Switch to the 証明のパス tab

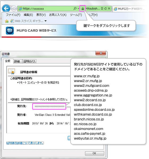(x=29, y=61)
